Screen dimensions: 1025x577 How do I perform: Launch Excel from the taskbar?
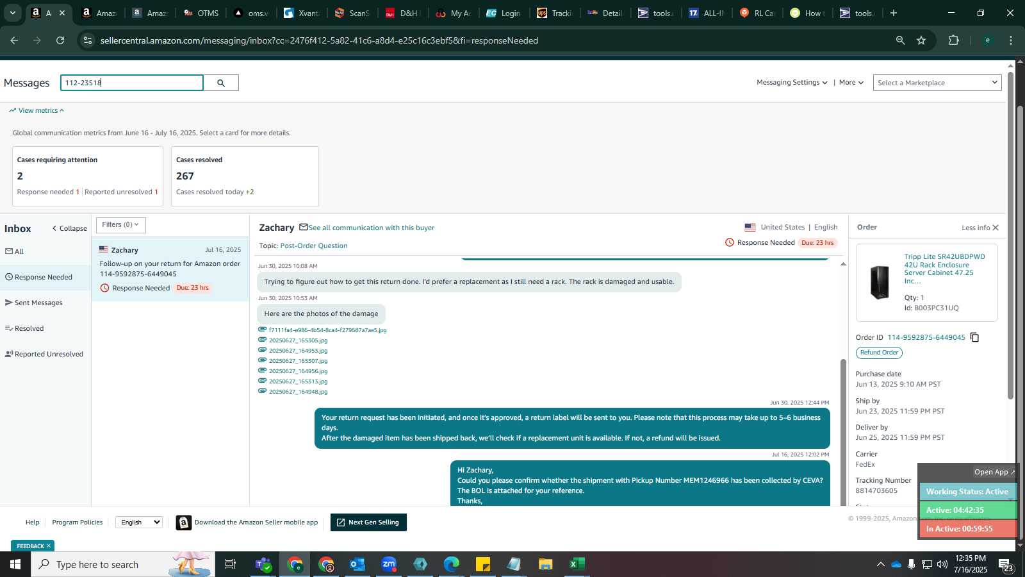coord(577,564)
